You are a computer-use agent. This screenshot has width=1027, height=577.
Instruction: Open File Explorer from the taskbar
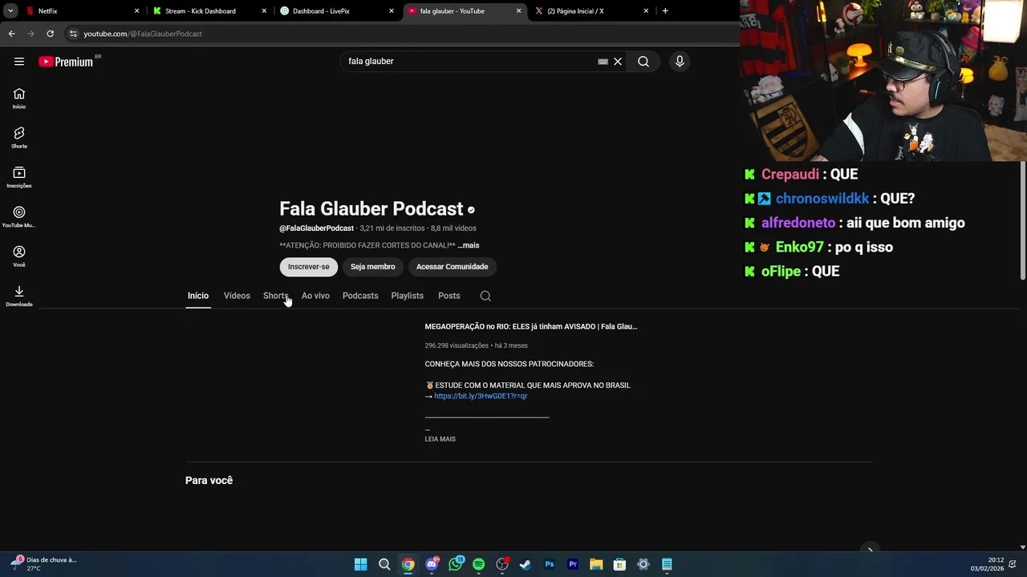click(x=596, y=564)
